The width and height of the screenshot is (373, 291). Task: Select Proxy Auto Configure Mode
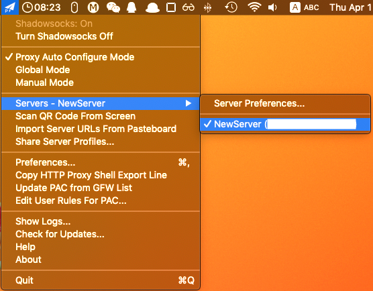coord(101,57)
